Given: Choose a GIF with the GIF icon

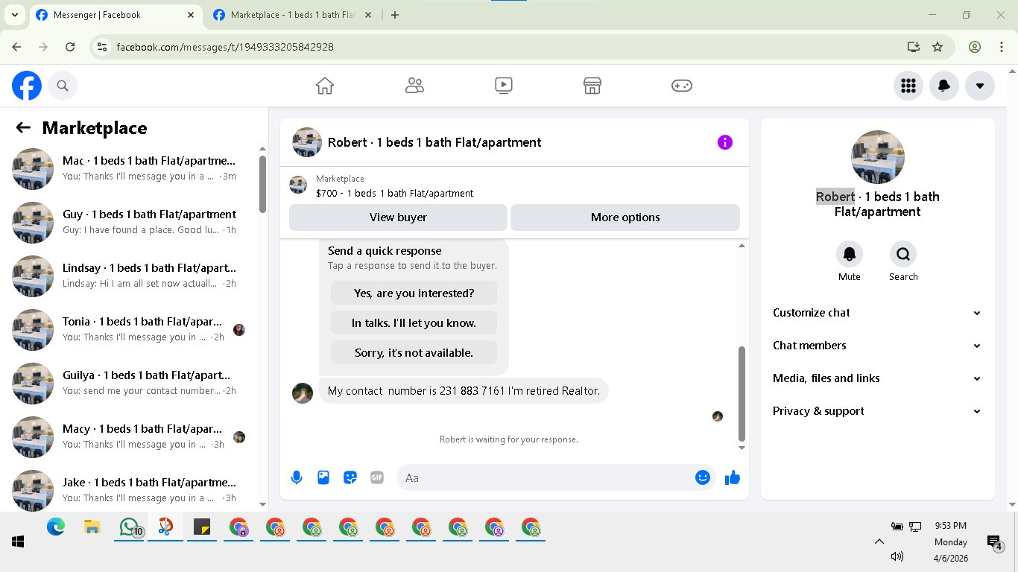Looking at the screenshot, I should pos(377,477).
